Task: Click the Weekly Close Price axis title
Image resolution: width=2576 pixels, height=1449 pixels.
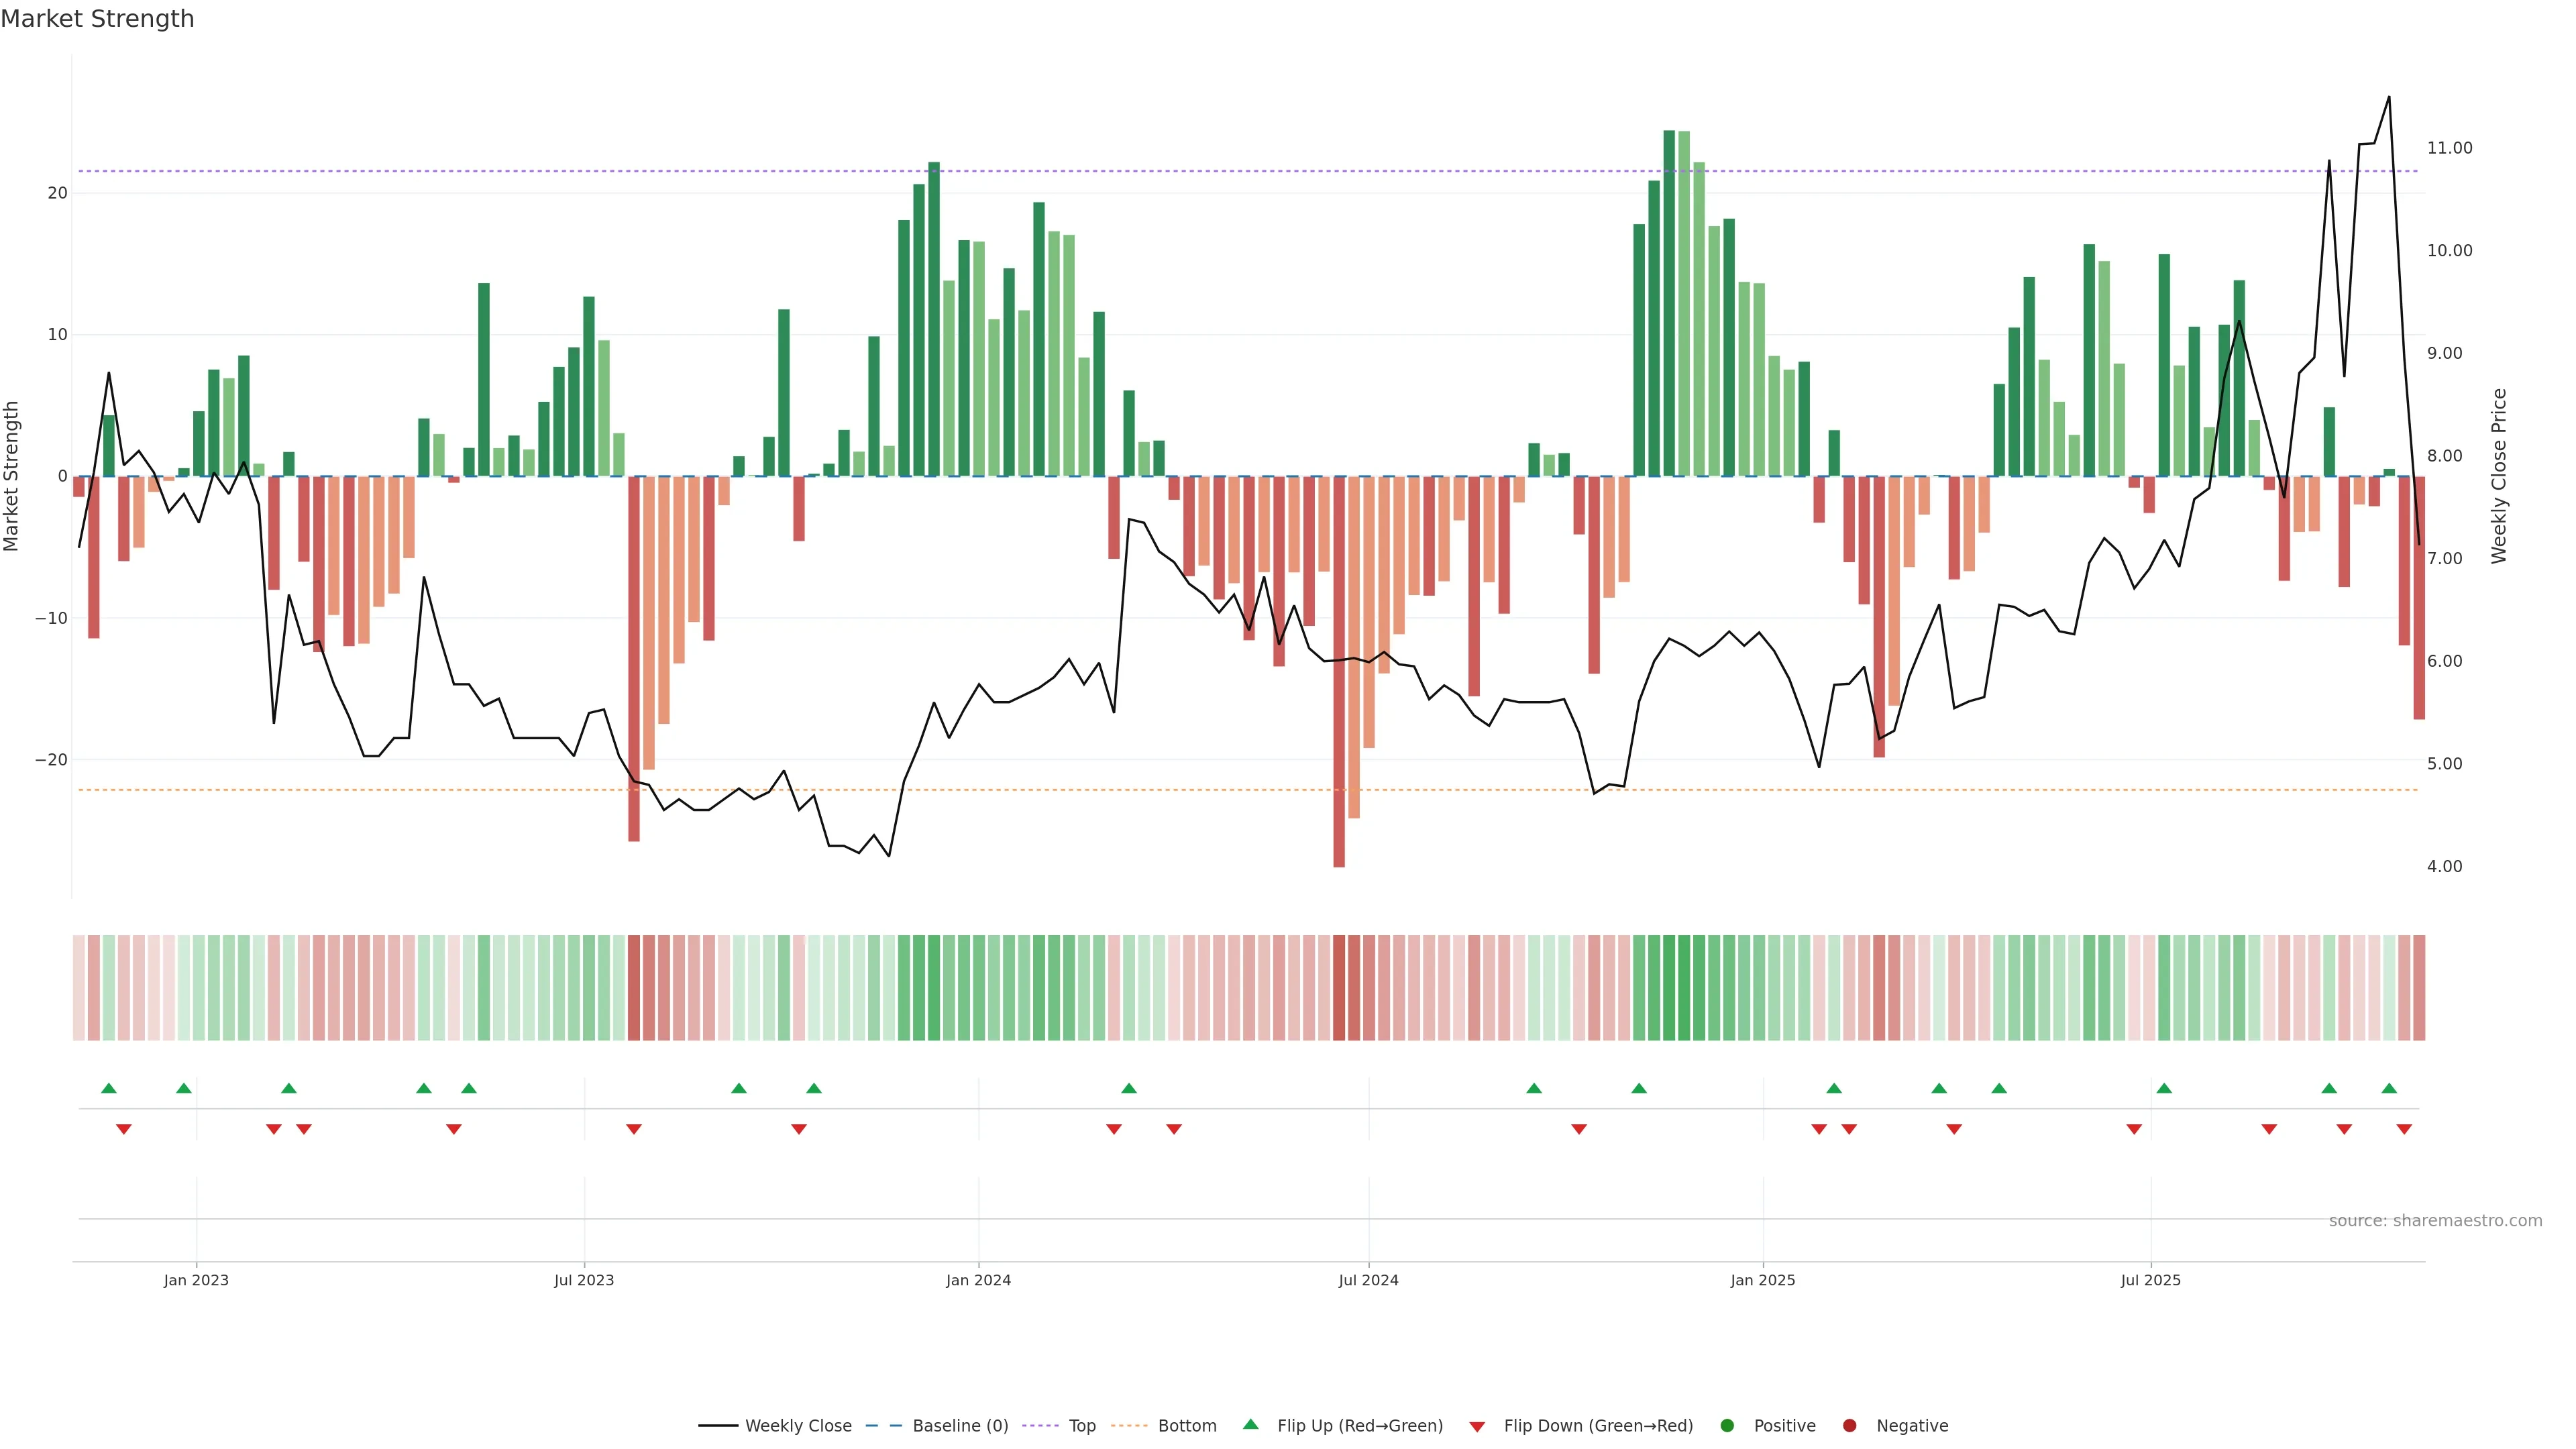Action: [2499, 476]
